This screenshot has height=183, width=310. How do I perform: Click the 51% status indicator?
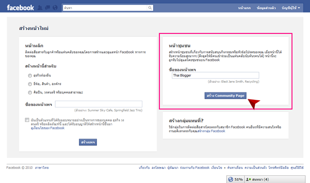(235, 179)
